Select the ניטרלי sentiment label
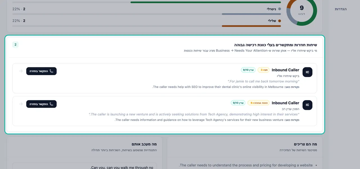 click(x=271, y=9)
